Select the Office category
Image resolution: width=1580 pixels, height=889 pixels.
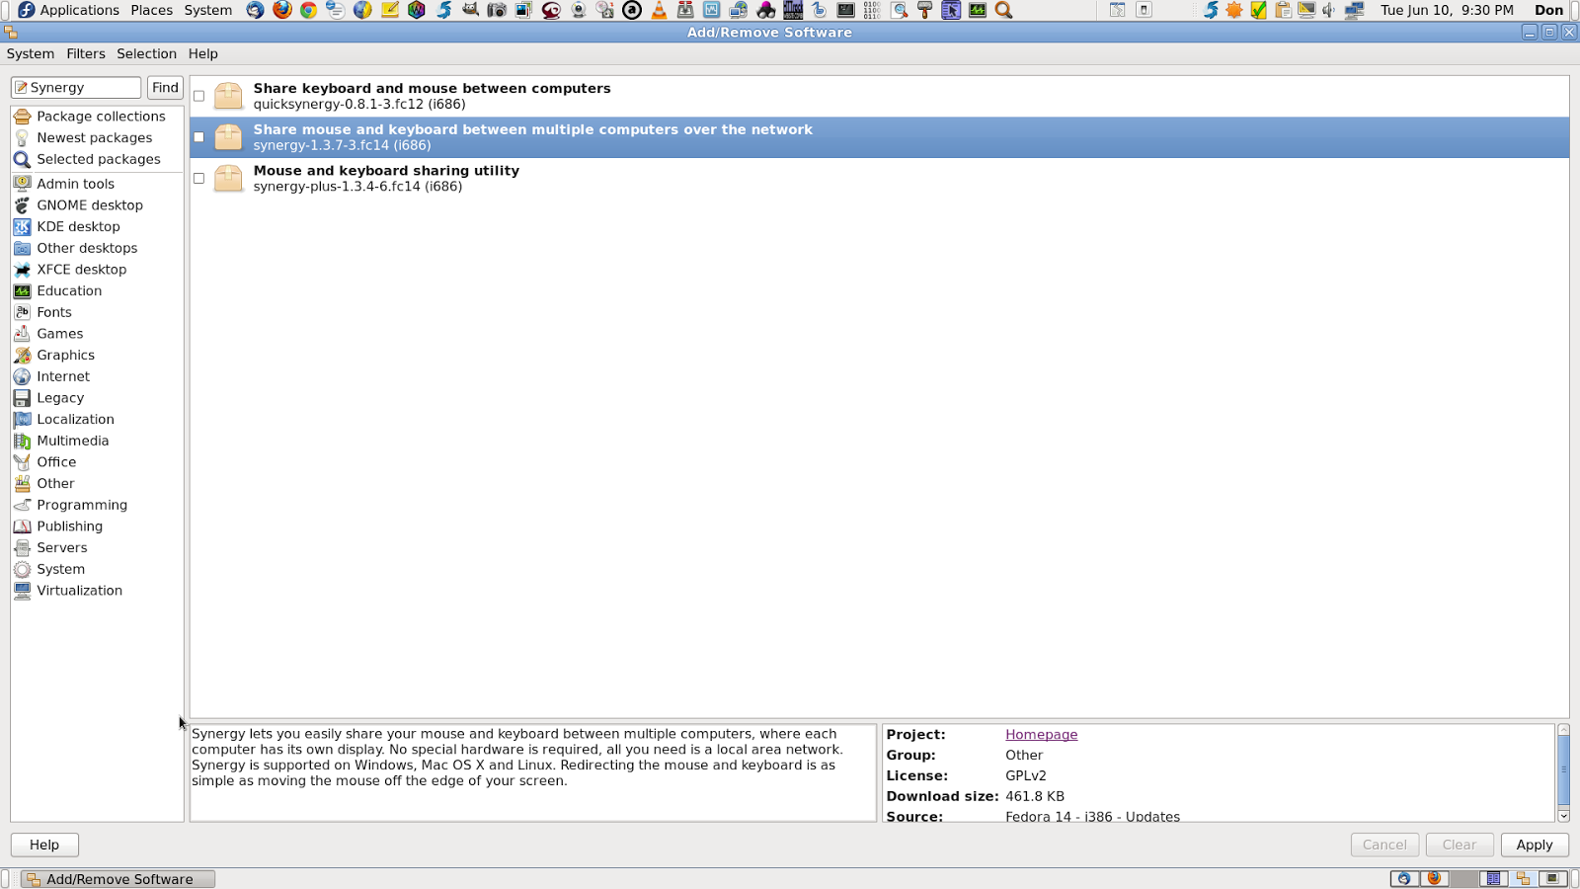coord(97,462)
